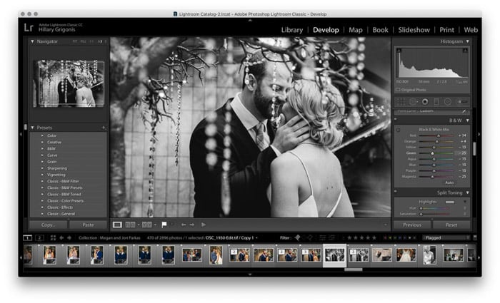Open the Slideshow module
Image resolution: width=500 pixels, height=303 pixels.
(x=414, y=30)
